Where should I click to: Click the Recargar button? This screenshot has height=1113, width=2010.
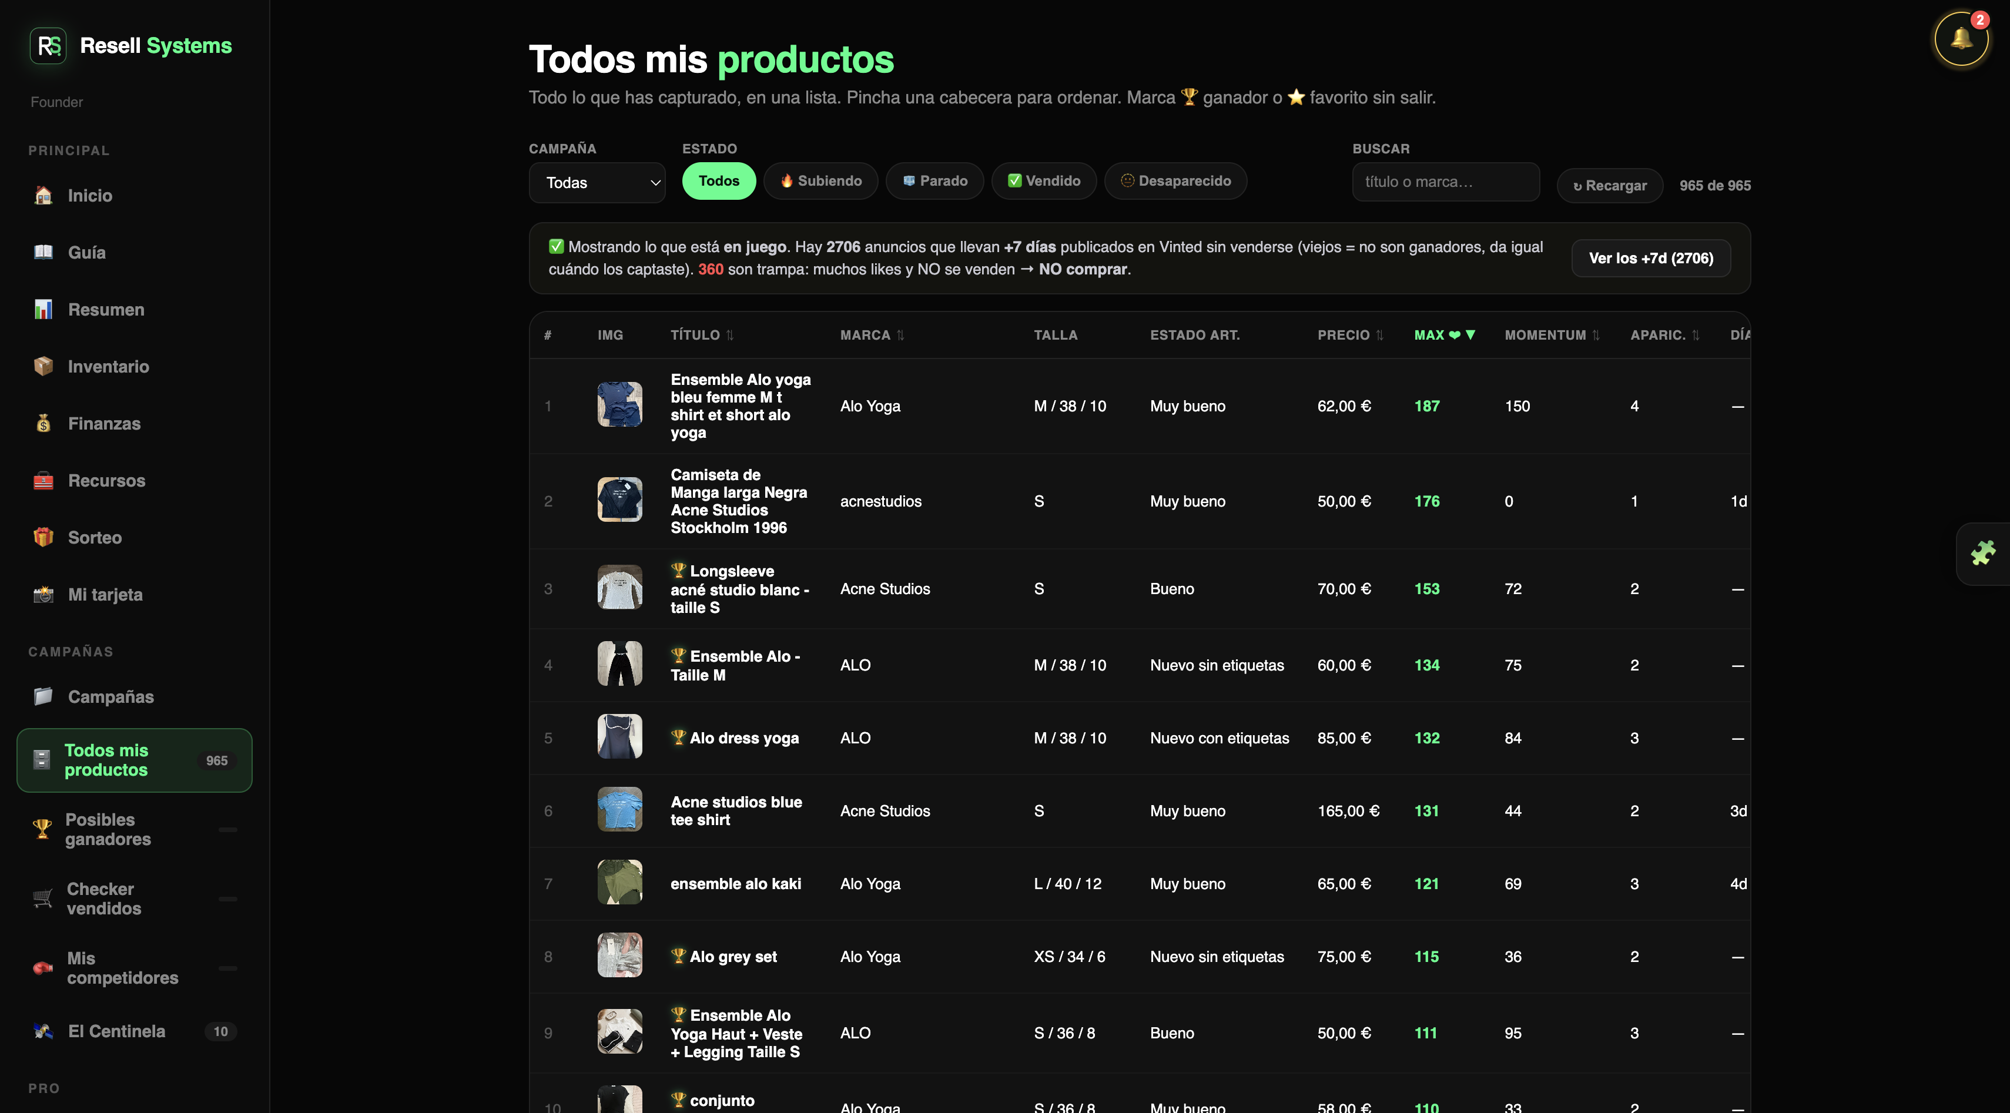[1610, 186]
